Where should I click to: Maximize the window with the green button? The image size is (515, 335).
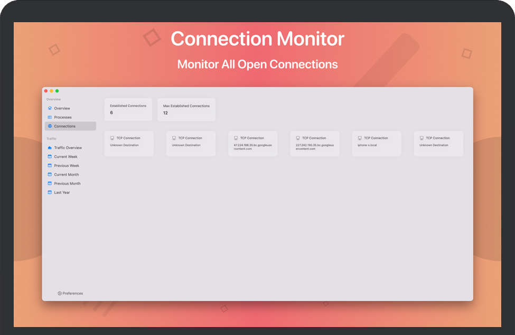coord(57,91)
